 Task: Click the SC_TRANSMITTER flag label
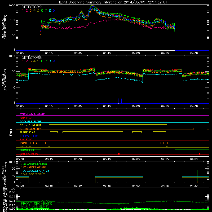[31, 129]
